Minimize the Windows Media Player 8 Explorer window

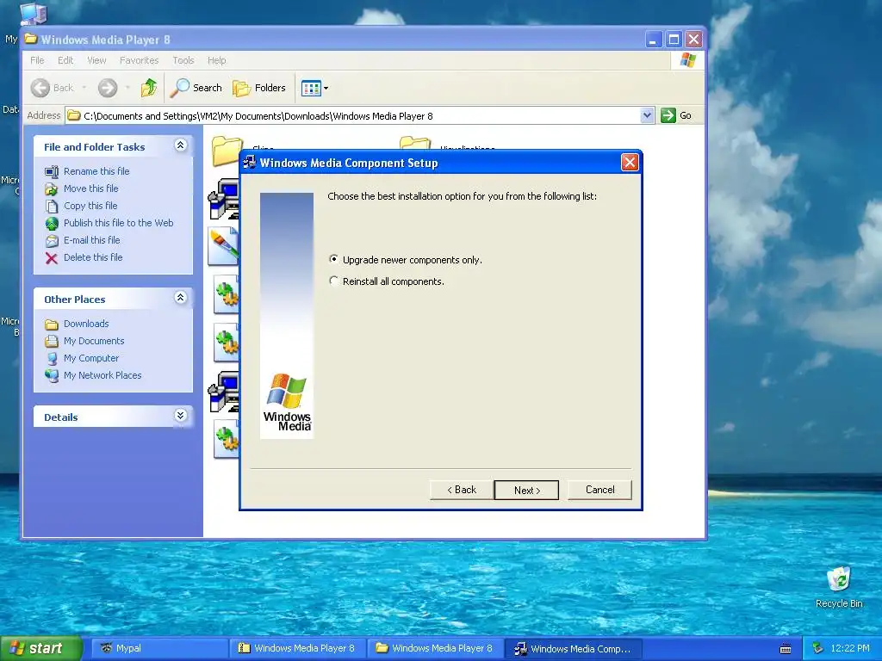653,40
